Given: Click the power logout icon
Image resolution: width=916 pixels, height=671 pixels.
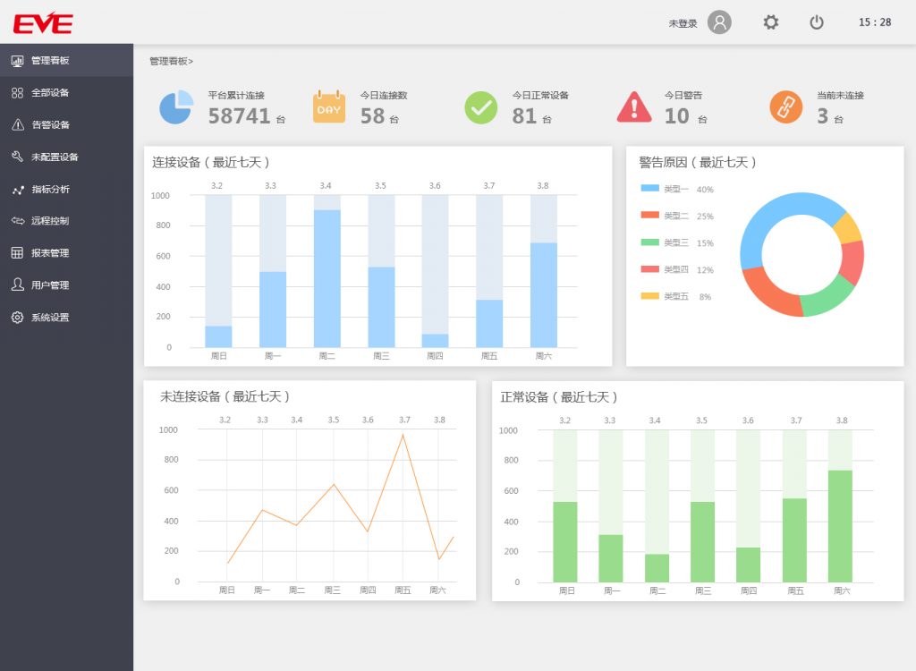Looking at the screenshot, I should [817, 22].
